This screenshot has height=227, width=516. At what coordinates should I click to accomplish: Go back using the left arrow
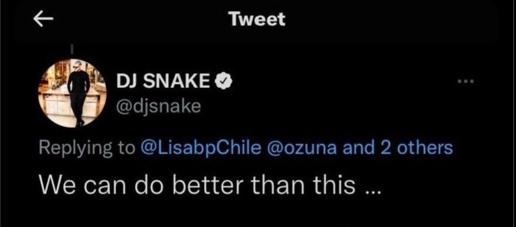point(44,20)
